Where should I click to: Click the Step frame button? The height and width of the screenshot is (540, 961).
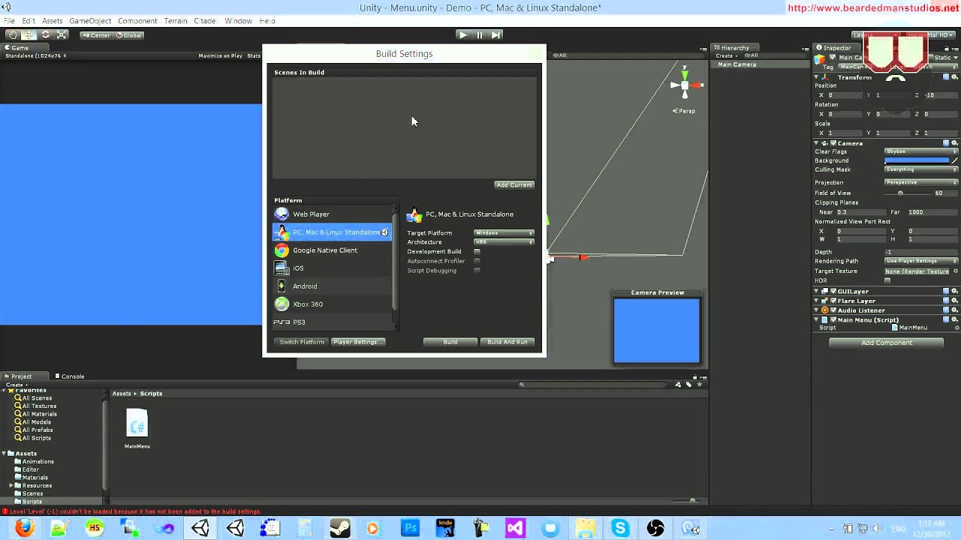pyautogui.click(x=496, y=35)
